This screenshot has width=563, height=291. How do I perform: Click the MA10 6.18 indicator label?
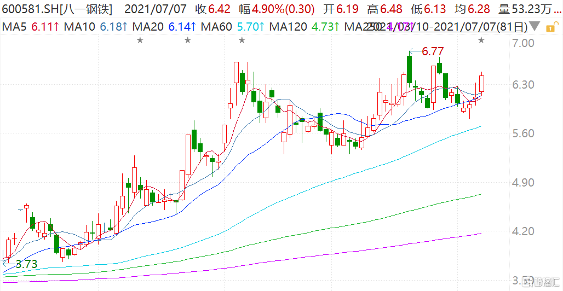tap(95, 27)
